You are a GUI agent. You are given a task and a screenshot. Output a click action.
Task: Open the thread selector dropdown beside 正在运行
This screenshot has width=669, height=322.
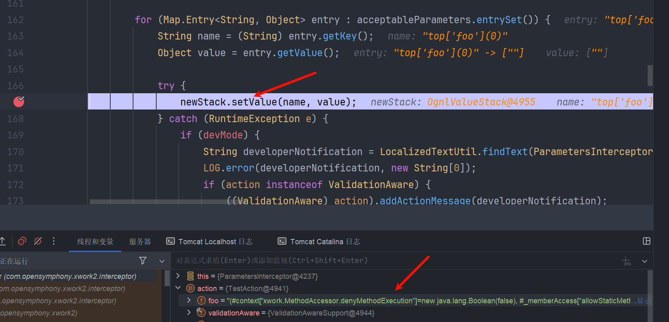point(162,261)
